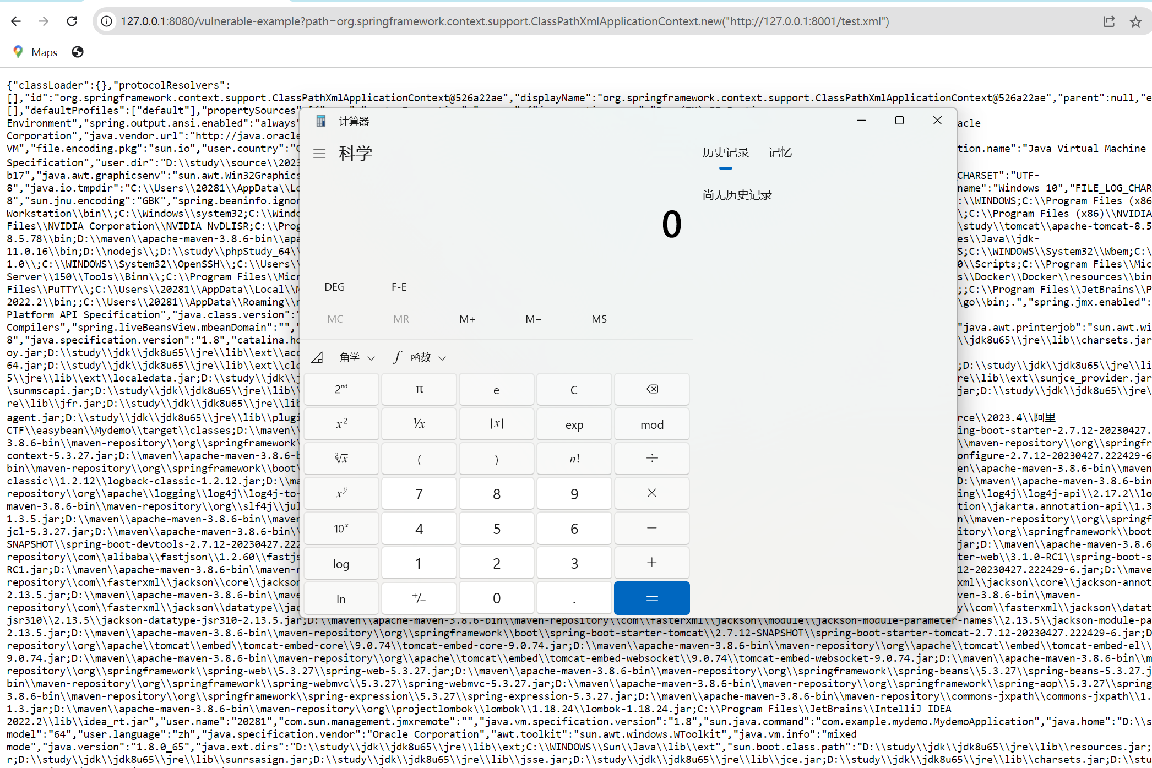
Task: Open the calculator hamburger navigation menu
Action: pos(319,154)
